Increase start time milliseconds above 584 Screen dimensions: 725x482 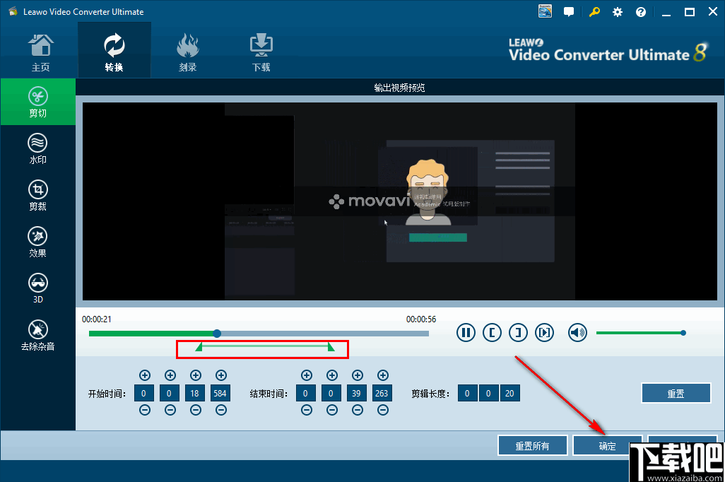click(221, 375)
